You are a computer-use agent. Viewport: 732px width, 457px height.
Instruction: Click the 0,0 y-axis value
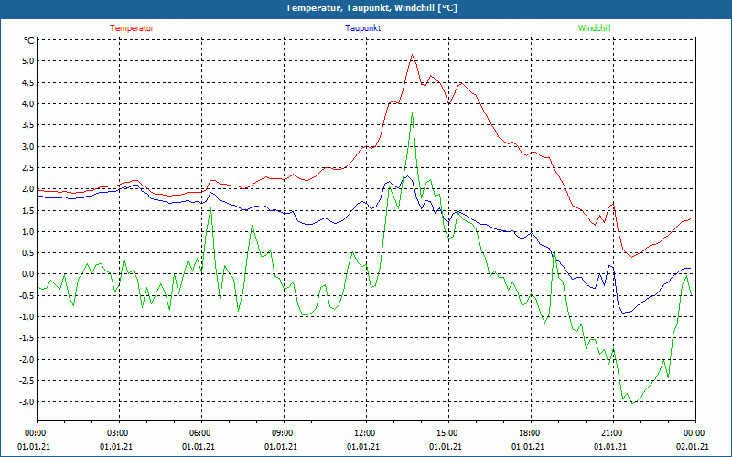(28, 274)
